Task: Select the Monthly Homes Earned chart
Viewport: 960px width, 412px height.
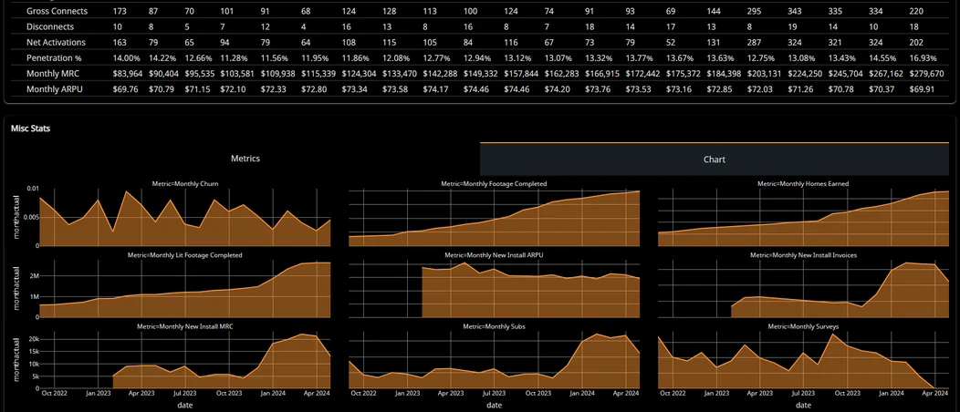Action: [x=803, y=217]
